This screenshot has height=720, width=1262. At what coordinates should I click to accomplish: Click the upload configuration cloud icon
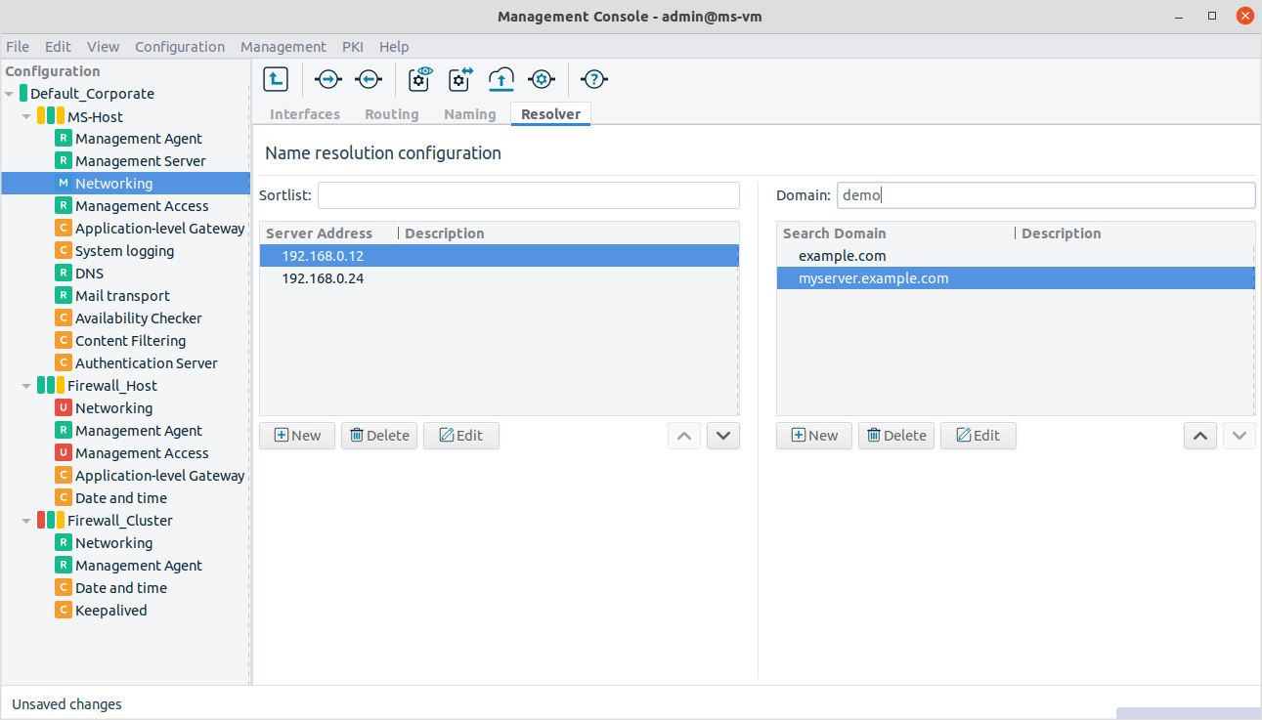[x=501, y=79]
